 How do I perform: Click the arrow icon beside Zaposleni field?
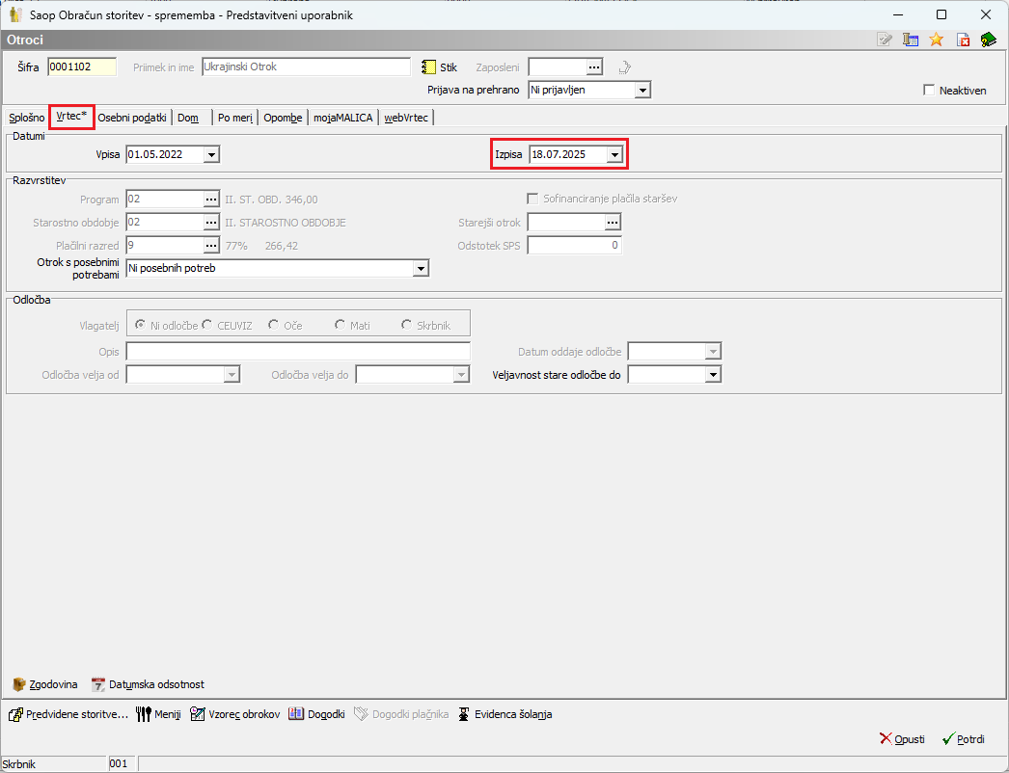coord(624,67)
